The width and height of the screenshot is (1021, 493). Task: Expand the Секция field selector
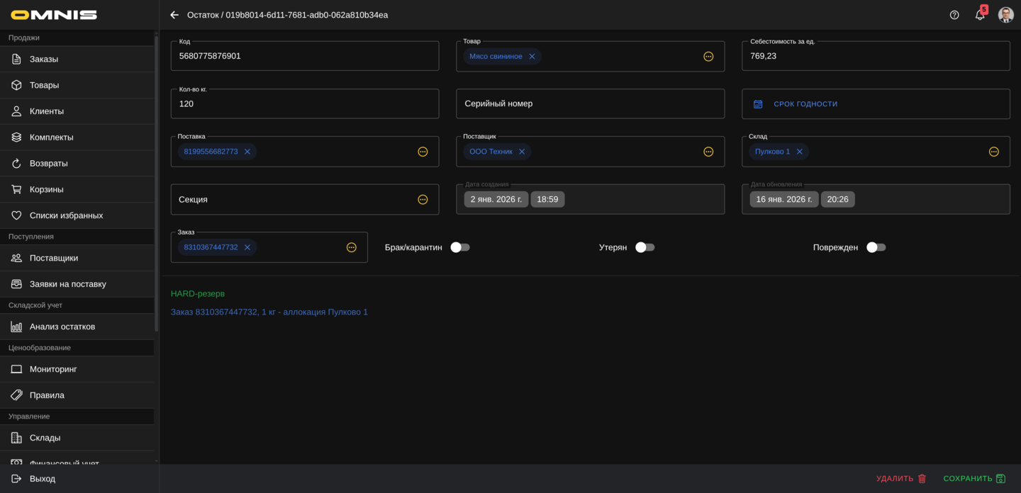point(423,200)
